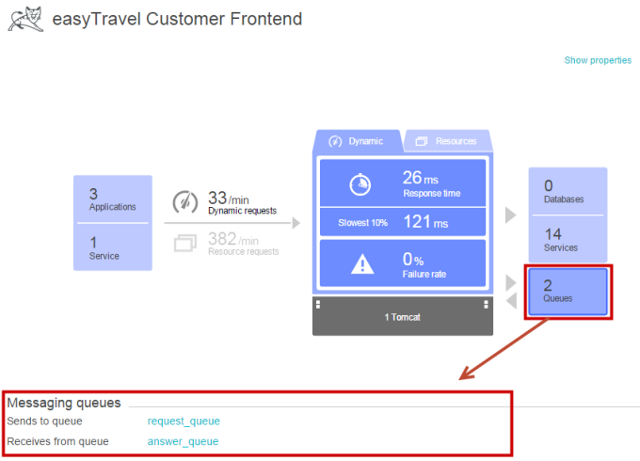This screenshot has height=461, width=640.
Task: Select 382/min Resource requests metric
Action: pyautogui.click(x=243, y=244)
